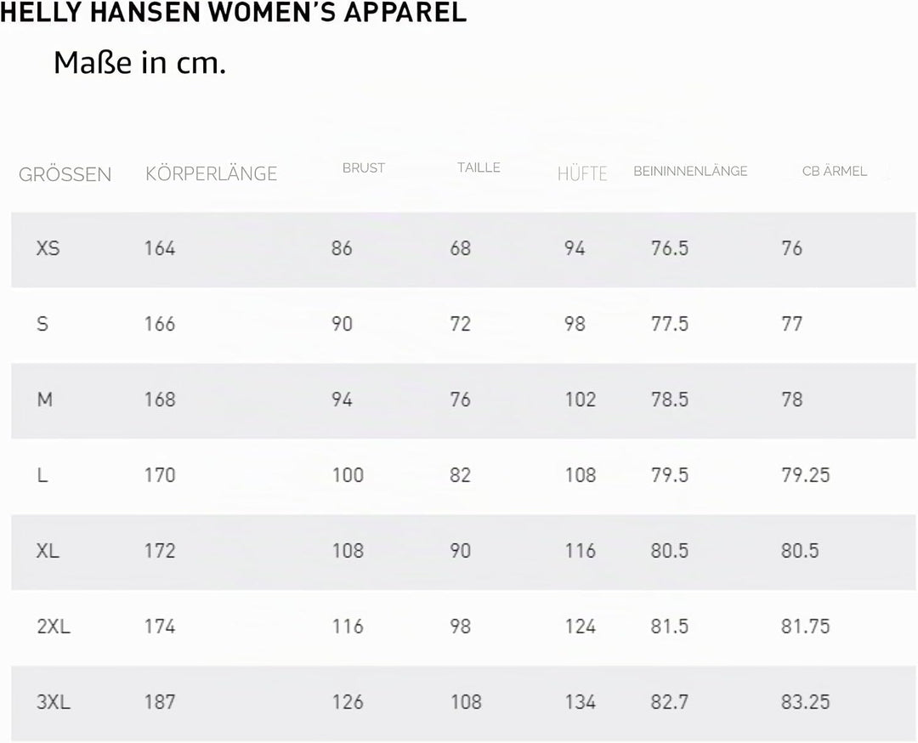Click the Helly Hansen Women's Apparel title
918x743 pixels.
click(233, 12)
